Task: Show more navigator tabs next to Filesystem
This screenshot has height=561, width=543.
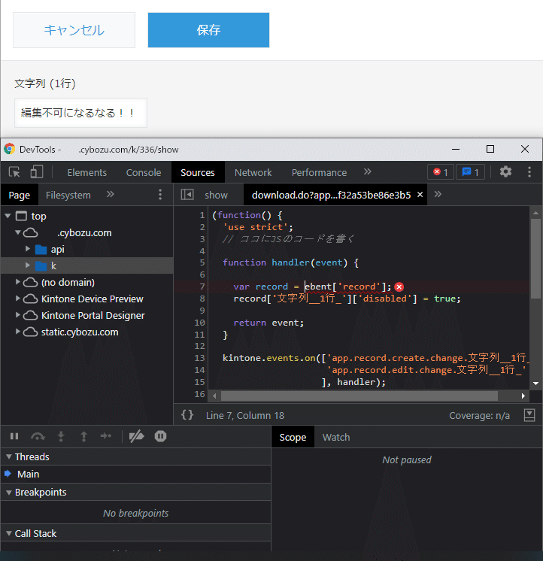Action: [110, 195]
